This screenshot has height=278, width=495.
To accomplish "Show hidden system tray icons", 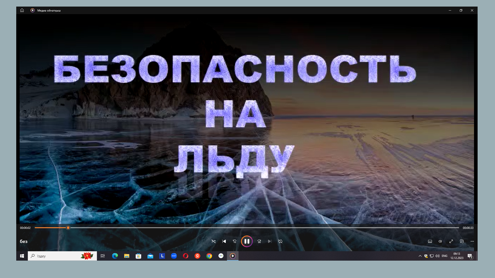I will tap(420, 256).
